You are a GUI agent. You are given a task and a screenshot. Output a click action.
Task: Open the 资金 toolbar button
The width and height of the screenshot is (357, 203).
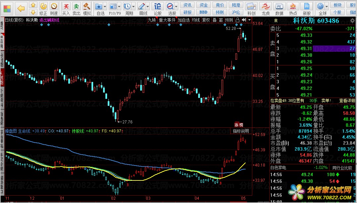pos(204,5)
